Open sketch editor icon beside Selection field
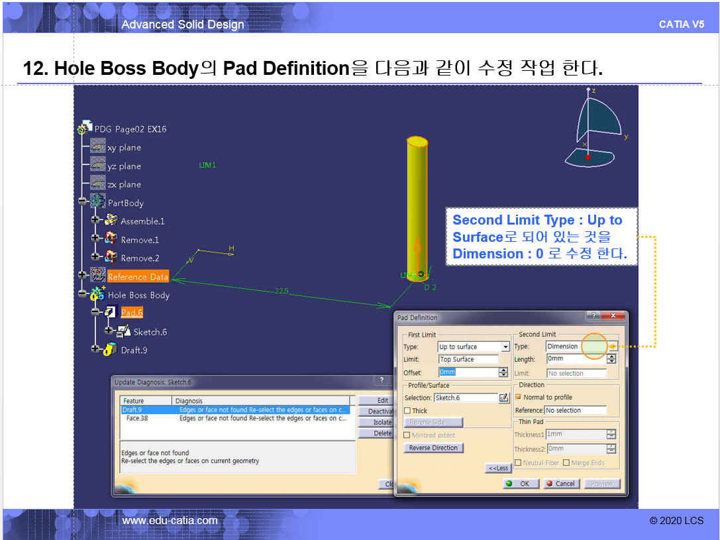The width and height of the screenshot is (720, 540). pos(504,398)
